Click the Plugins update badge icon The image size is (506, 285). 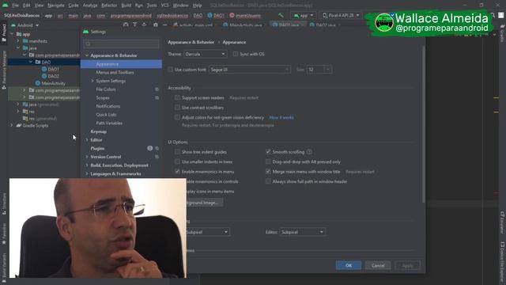coord(149,148)
